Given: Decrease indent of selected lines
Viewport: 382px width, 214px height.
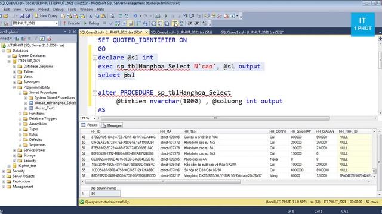Looking at the screenshot, I should tap(190, 23).
